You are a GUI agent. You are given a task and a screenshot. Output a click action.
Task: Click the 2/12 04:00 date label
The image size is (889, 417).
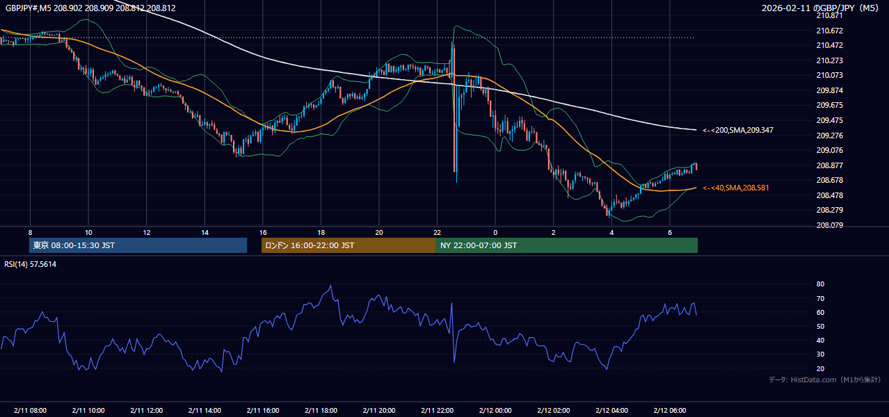[611, 411]
